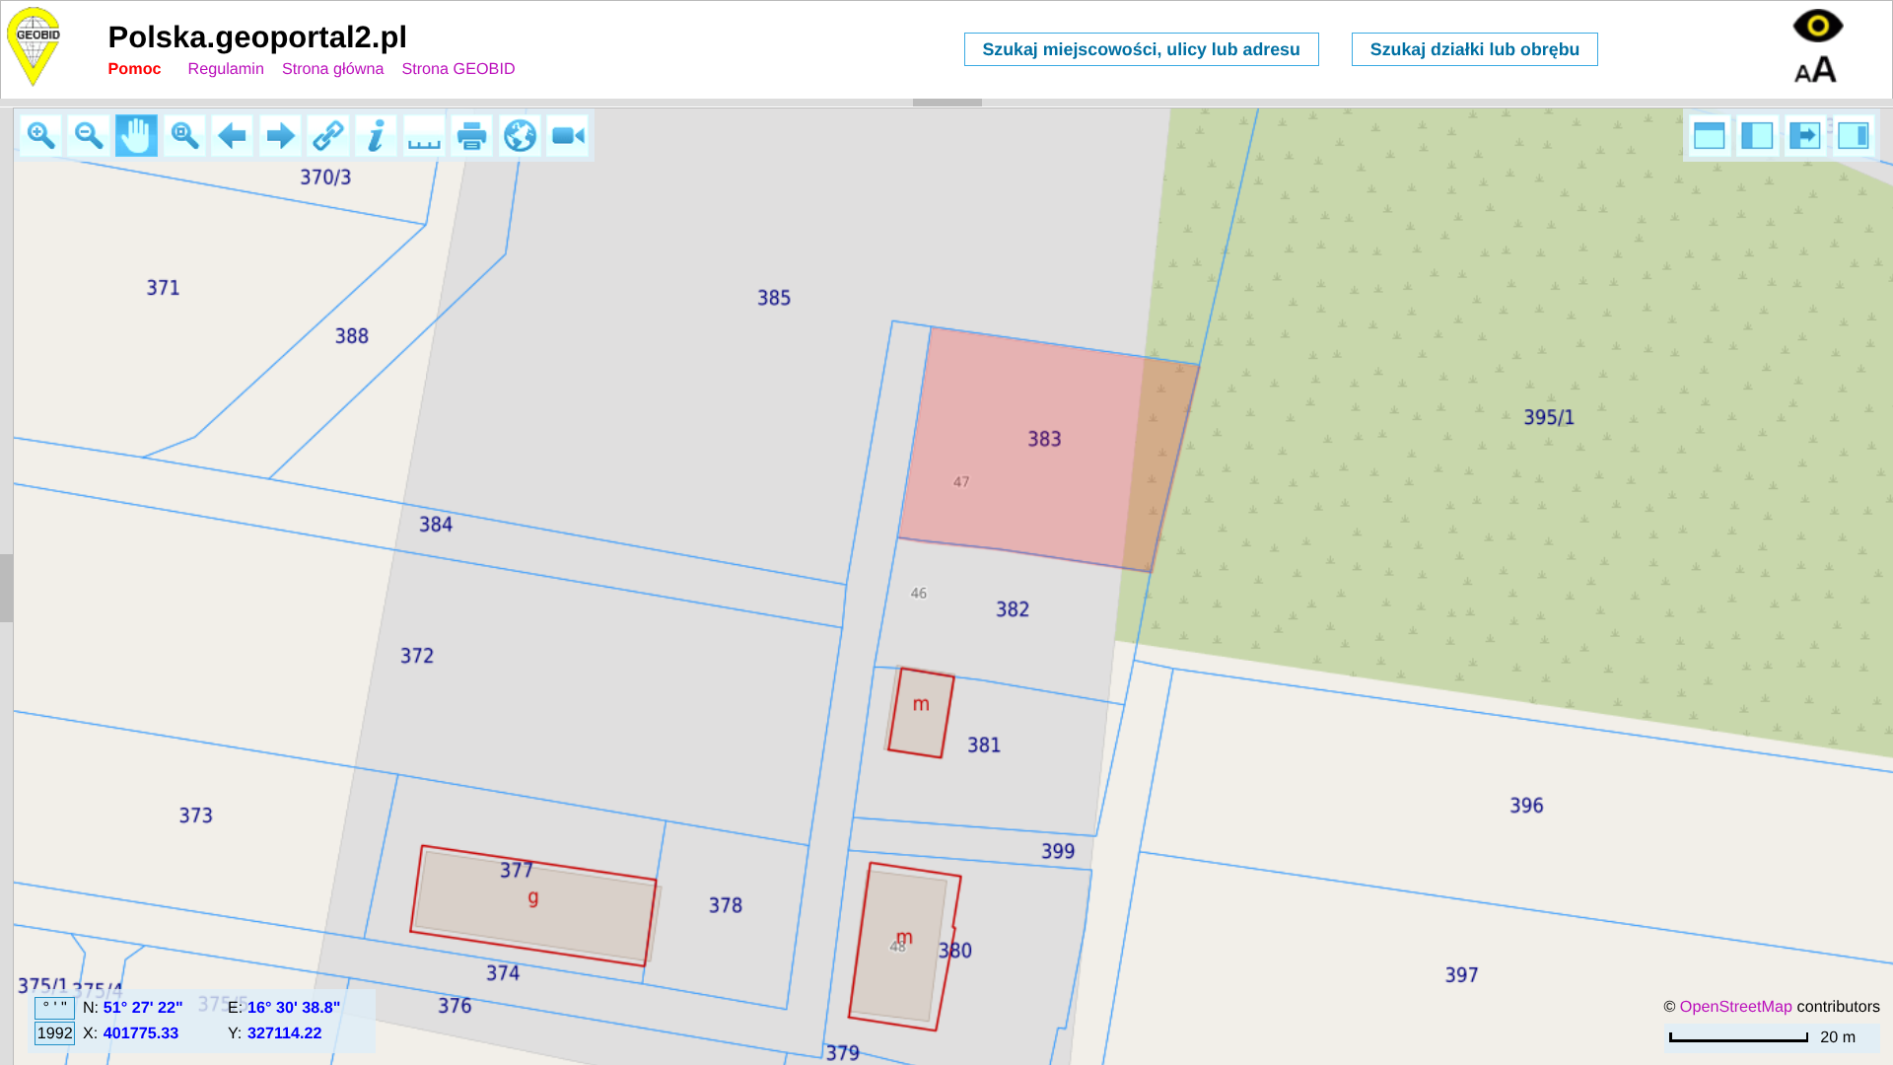Screen dimensions: 1893x1065
Task: Click parcel label 396
Action: (x=1526, y=806)
